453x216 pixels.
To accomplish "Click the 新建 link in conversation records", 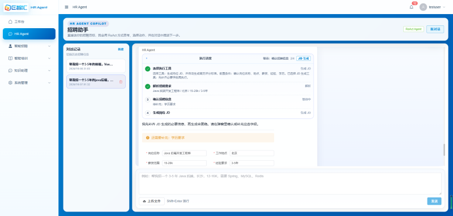I will coord(121,49).
